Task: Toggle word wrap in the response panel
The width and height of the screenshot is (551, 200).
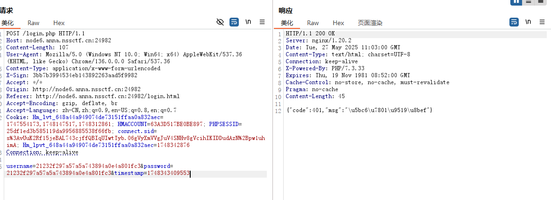Action: (514, 22)
